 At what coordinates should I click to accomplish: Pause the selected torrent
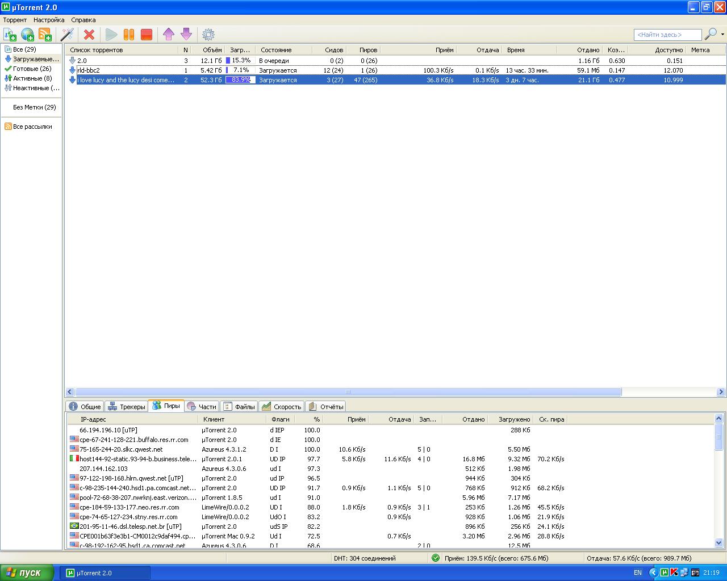(129, 35)
